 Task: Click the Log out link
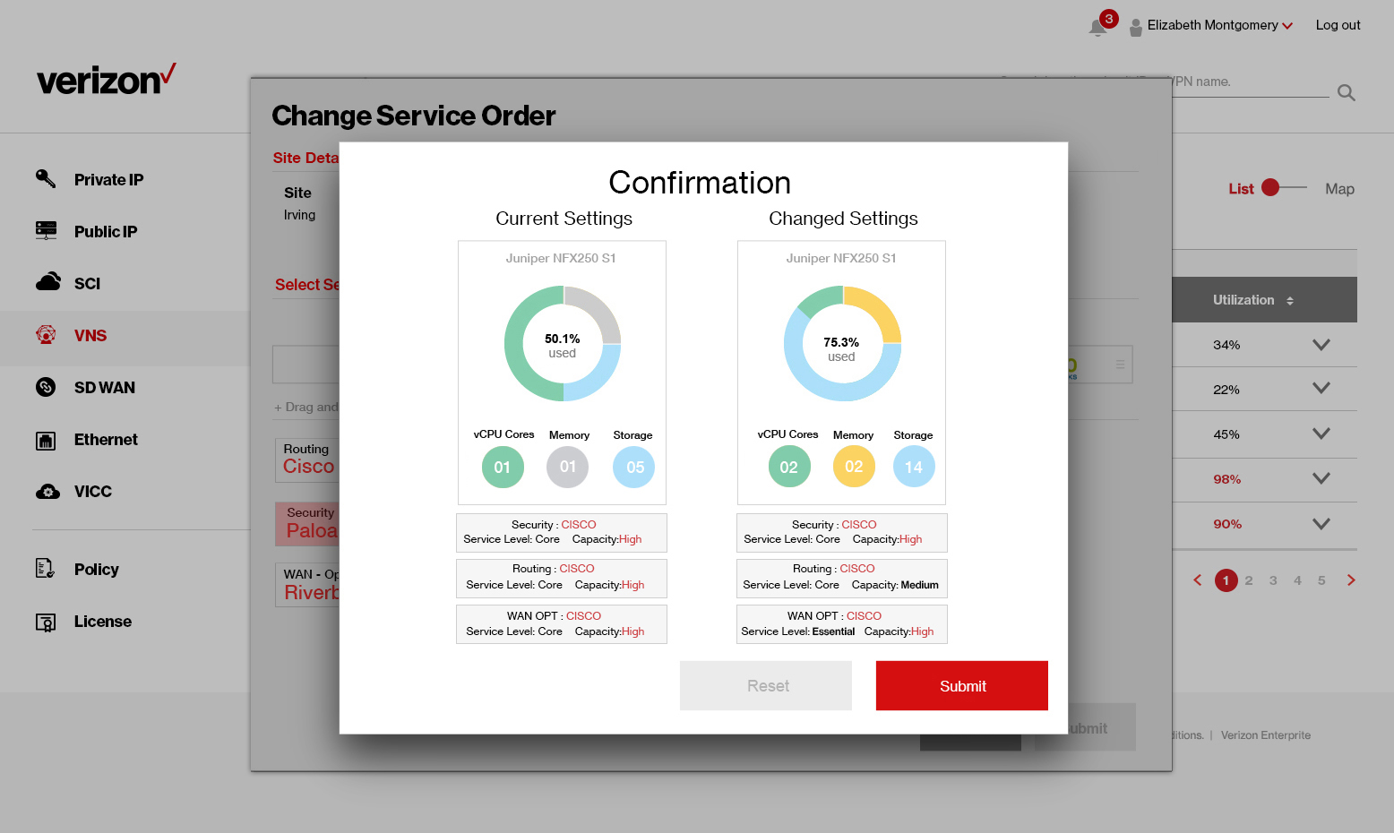click(x=1338, y=25)
